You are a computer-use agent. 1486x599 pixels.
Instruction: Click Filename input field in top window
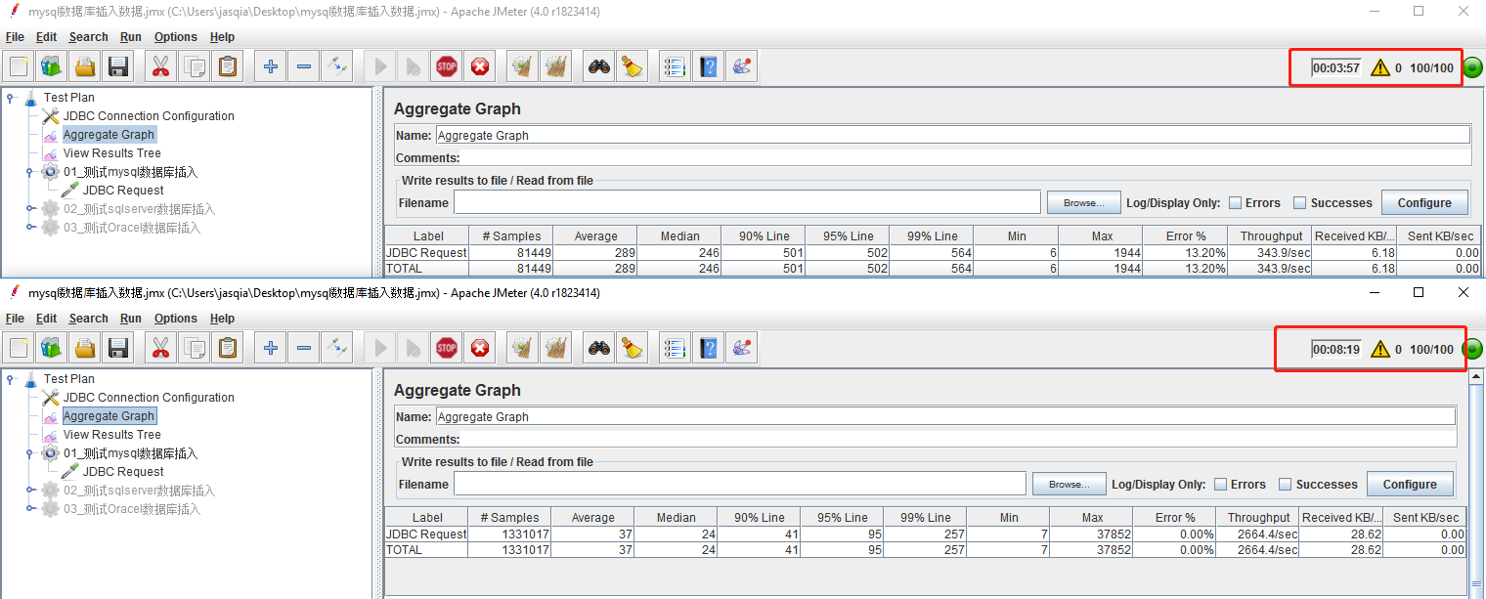747,202
